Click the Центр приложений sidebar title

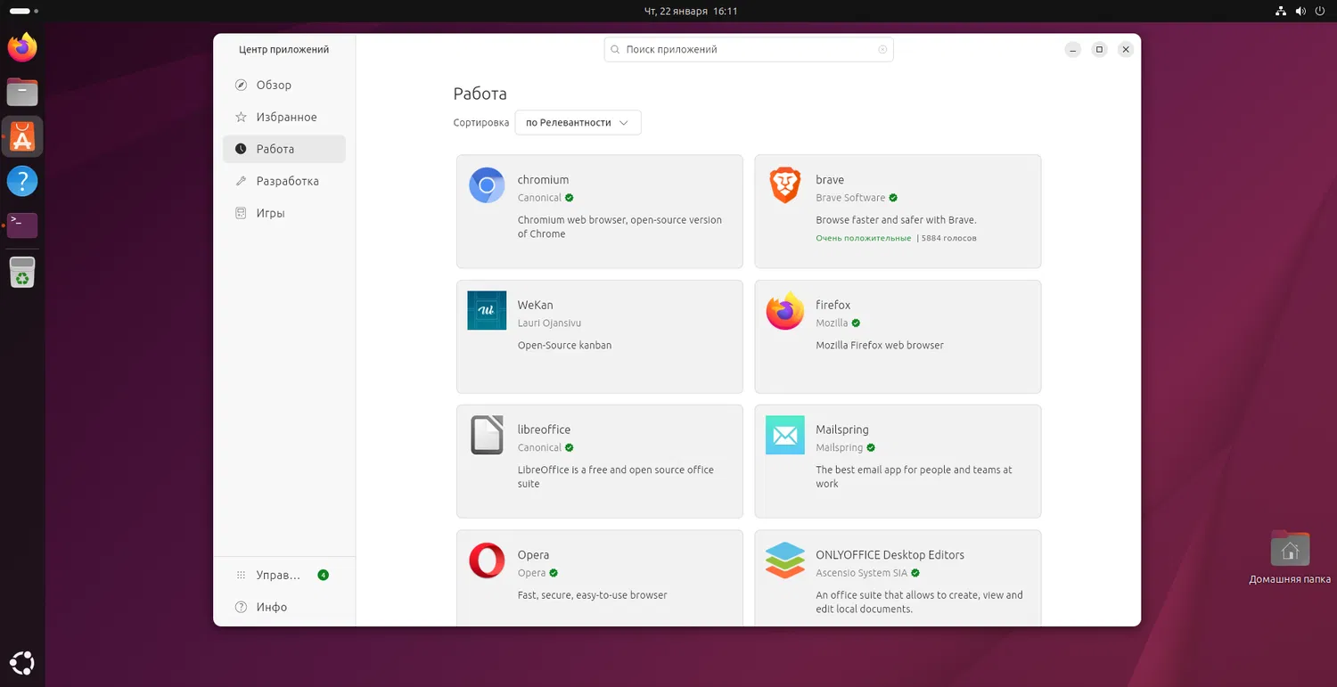coord(283,50)
